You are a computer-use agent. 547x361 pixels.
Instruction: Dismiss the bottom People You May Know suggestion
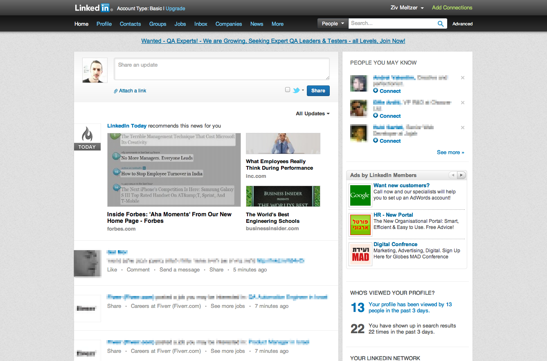tap(463, 128)
